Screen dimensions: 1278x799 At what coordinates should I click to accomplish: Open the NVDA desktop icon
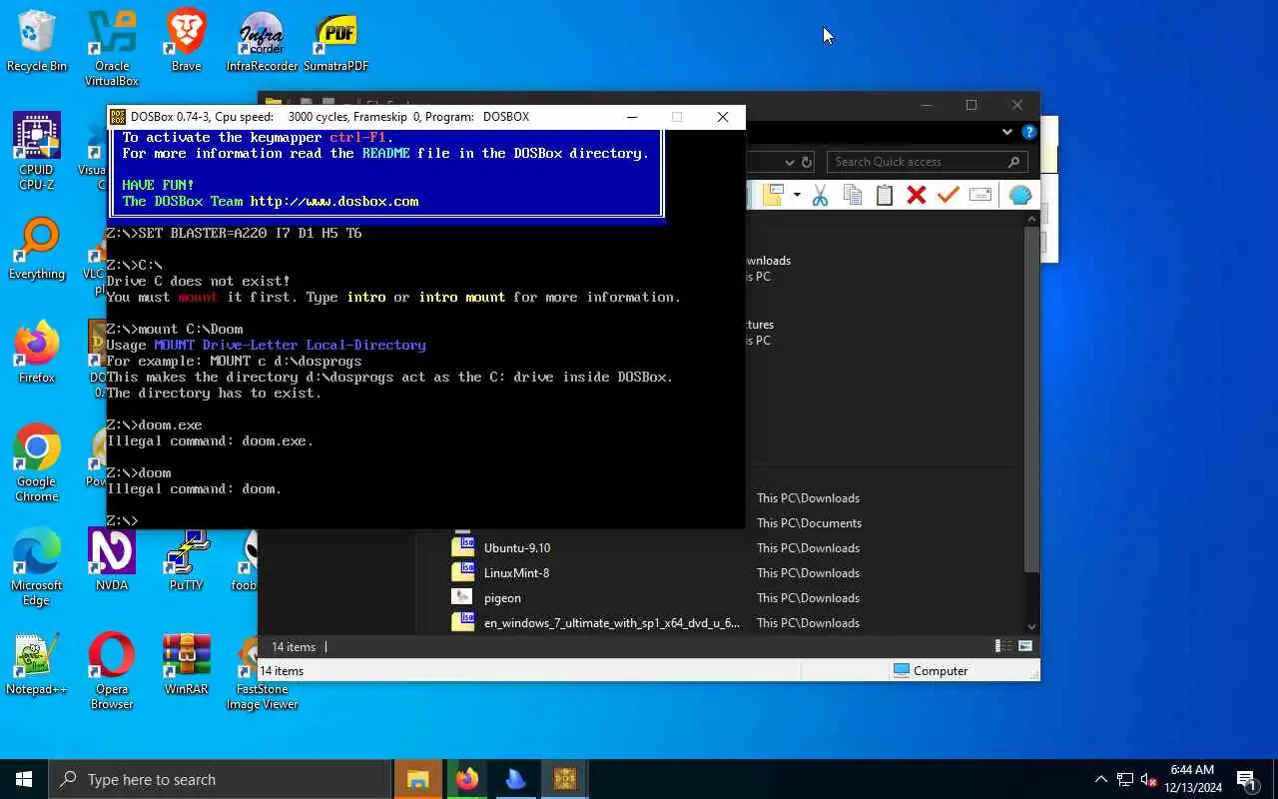coord(112,560)
